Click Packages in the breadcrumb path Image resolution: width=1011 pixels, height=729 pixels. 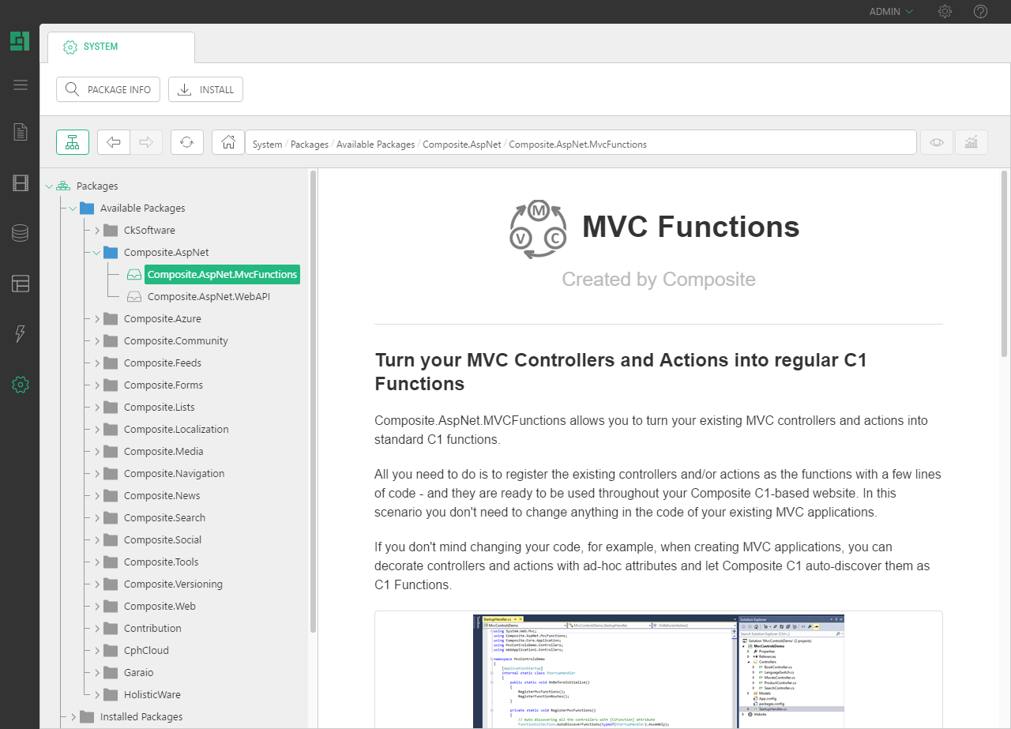310,145
